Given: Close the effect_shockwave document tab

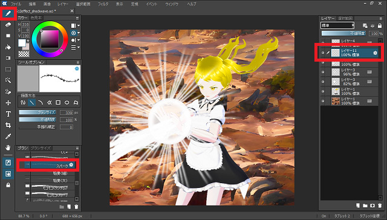Looking at the screenshot, I should 72,11.
